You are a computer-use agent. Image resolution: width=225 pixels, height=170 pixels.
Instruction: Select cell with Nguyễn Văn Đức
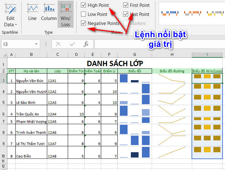[x=31, y=78]
